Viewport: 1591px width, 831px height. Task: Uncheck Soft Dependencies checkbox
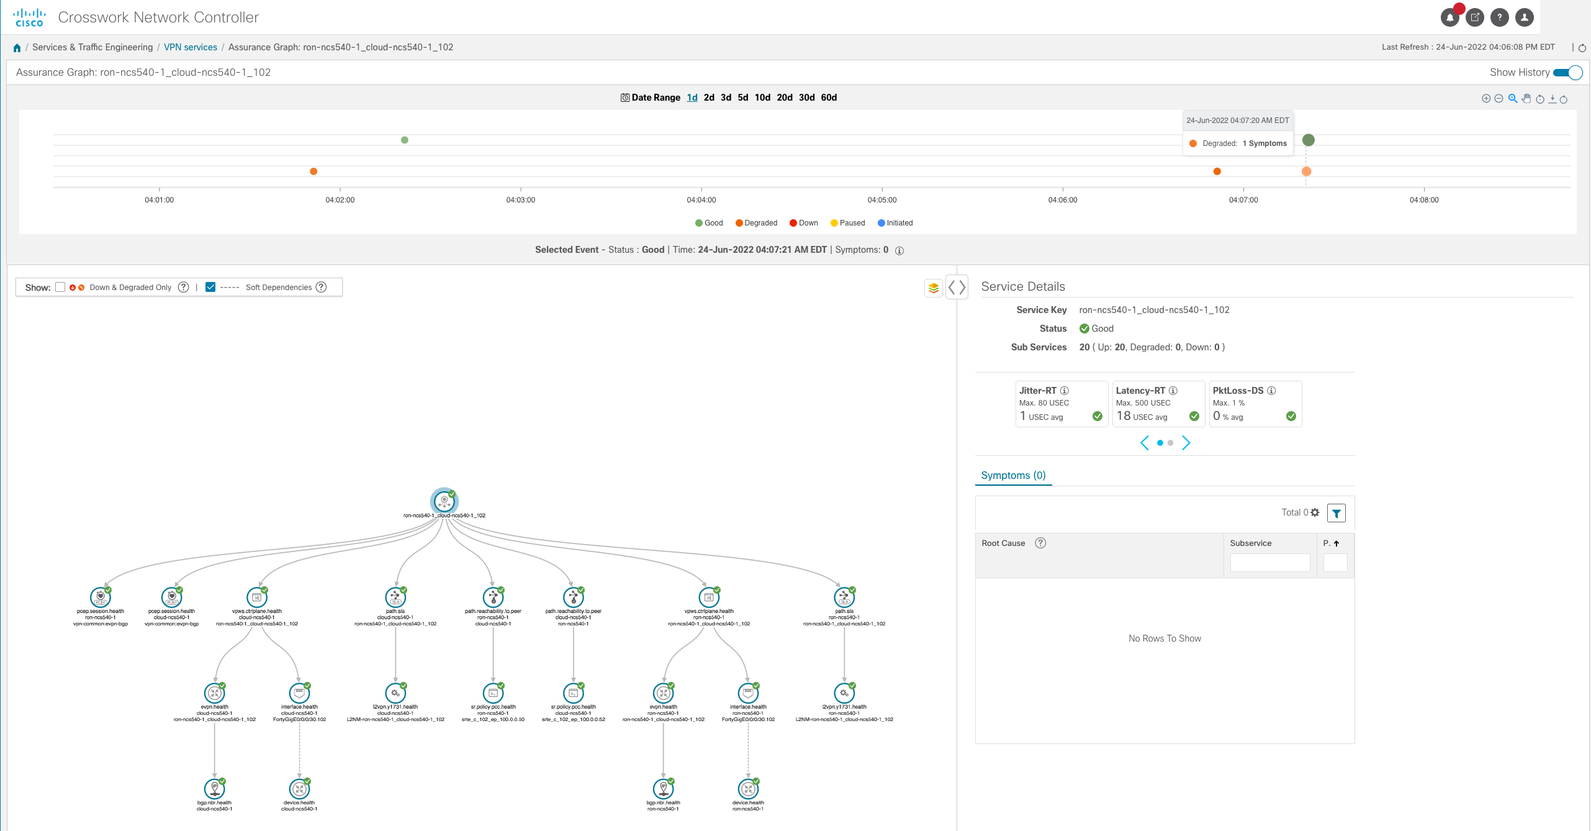click(x=210, y=287)
